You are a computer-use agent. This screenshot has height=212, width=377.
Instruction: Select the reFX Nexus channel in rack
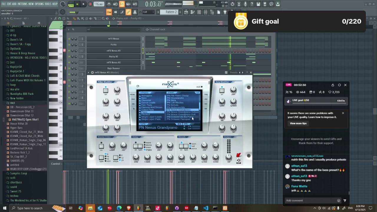click(113, 39)
